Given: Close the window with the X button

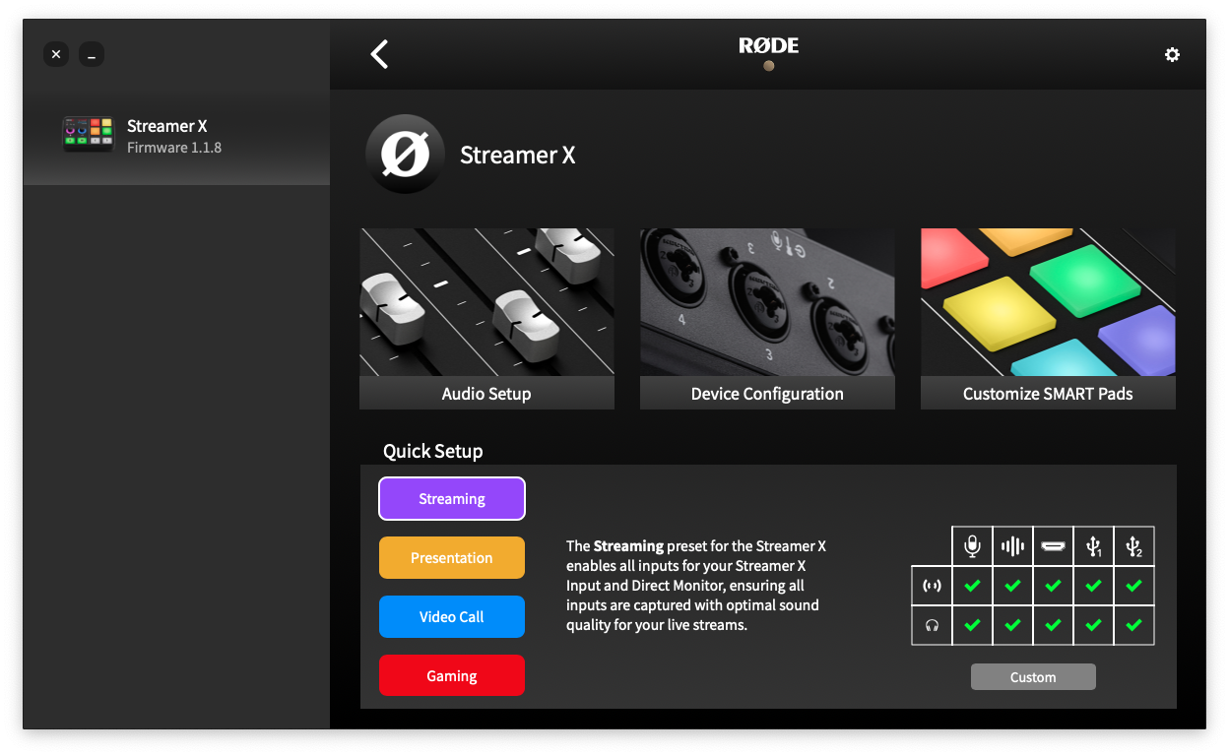Looking at the screenshot, I should (x=56, y=55).
